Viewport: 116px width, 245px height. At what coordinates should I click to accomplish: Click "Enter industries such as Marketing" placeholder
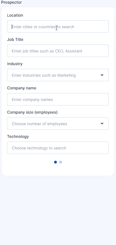pos(44,75)
